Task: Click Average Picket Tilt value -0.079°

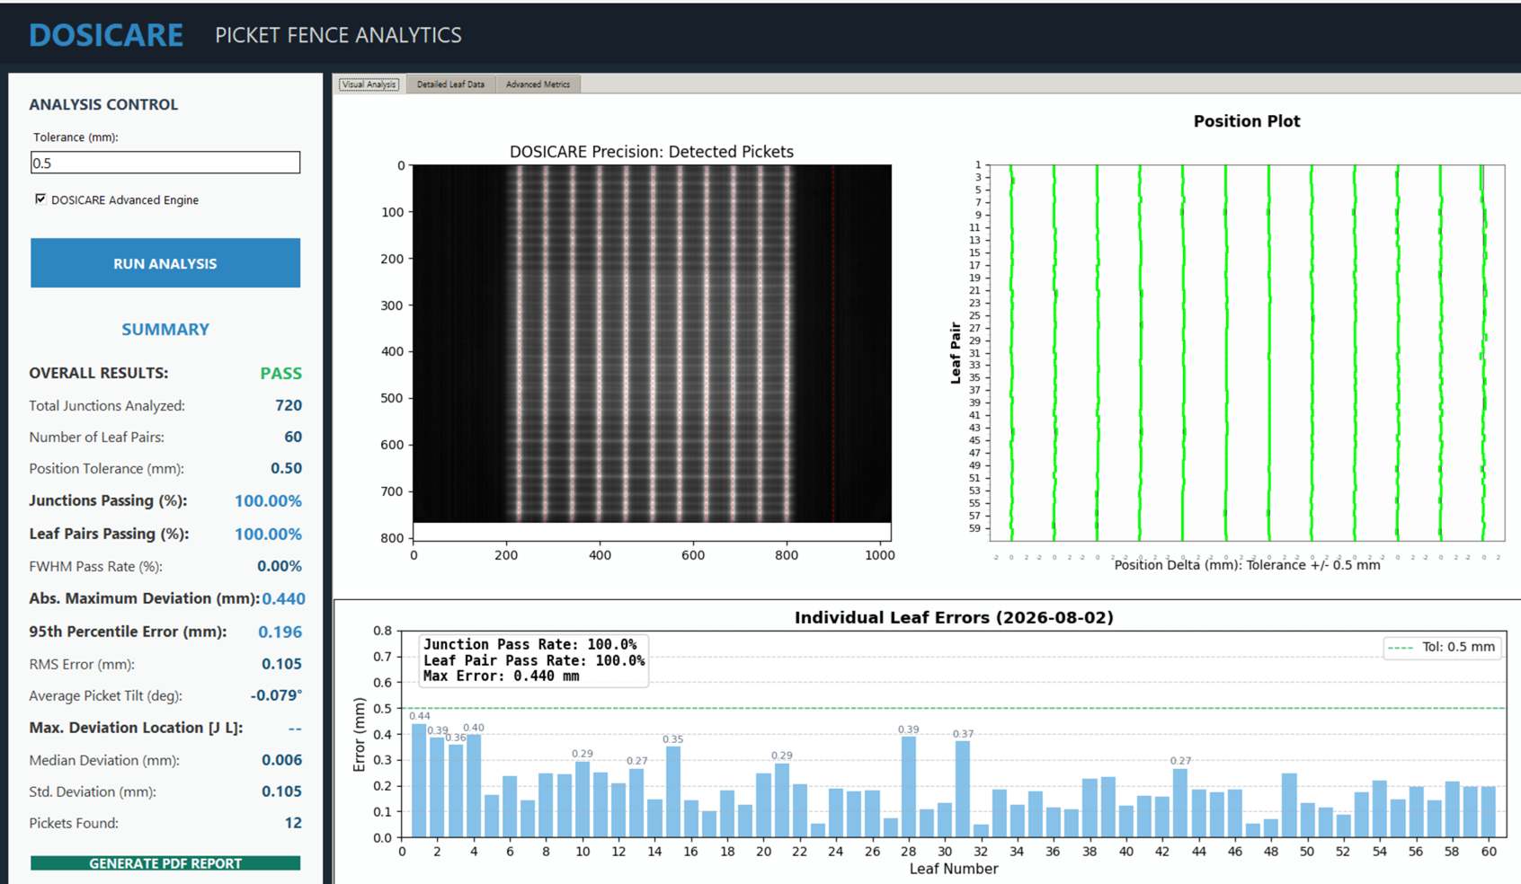Action: coord(276,695)
